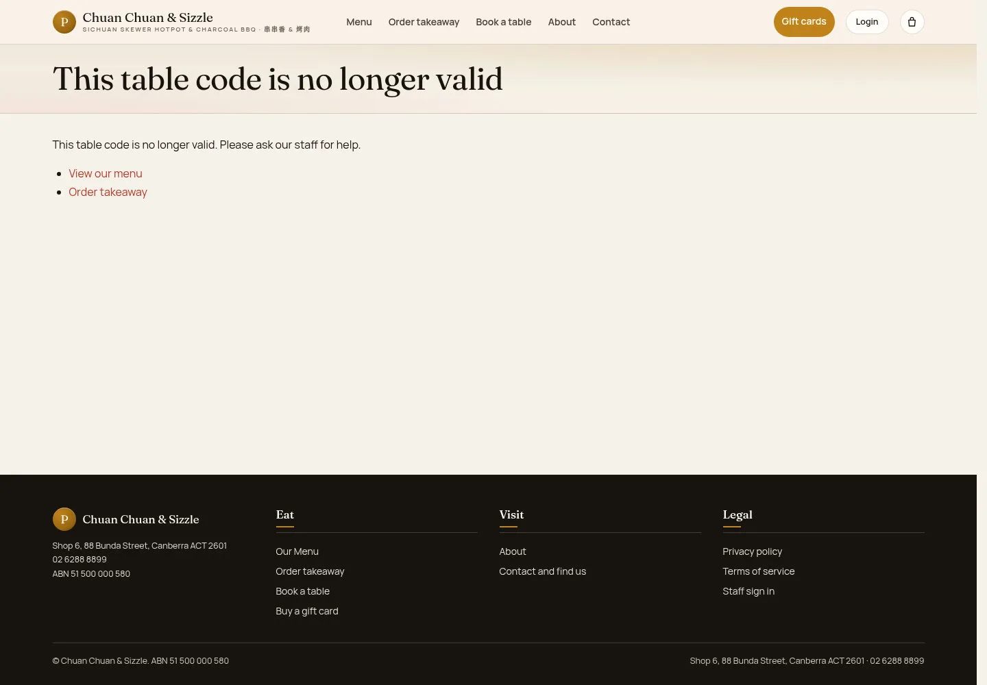The height and width of the screenshot is (685, 987).
Task: Click the copyright line '© Chuan Chuan & Sizzle'
Action: (x=141, y=661)
